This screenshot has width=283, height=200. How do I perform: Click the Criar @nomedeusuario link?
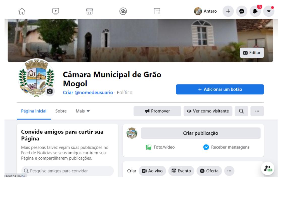click(88, 93)
